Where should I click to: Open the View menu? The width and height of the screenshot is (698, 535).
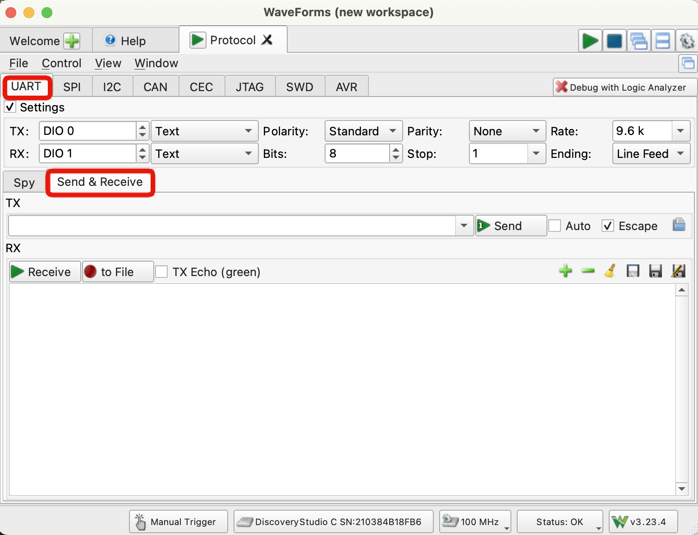[x=108, y=63]
